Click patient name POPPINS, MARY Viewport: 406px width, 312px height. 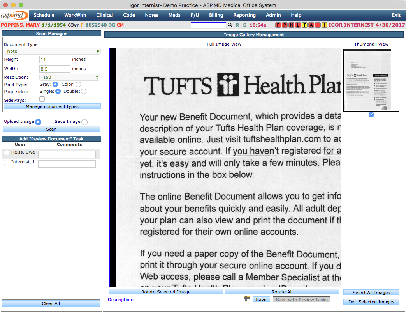point(20,25)
